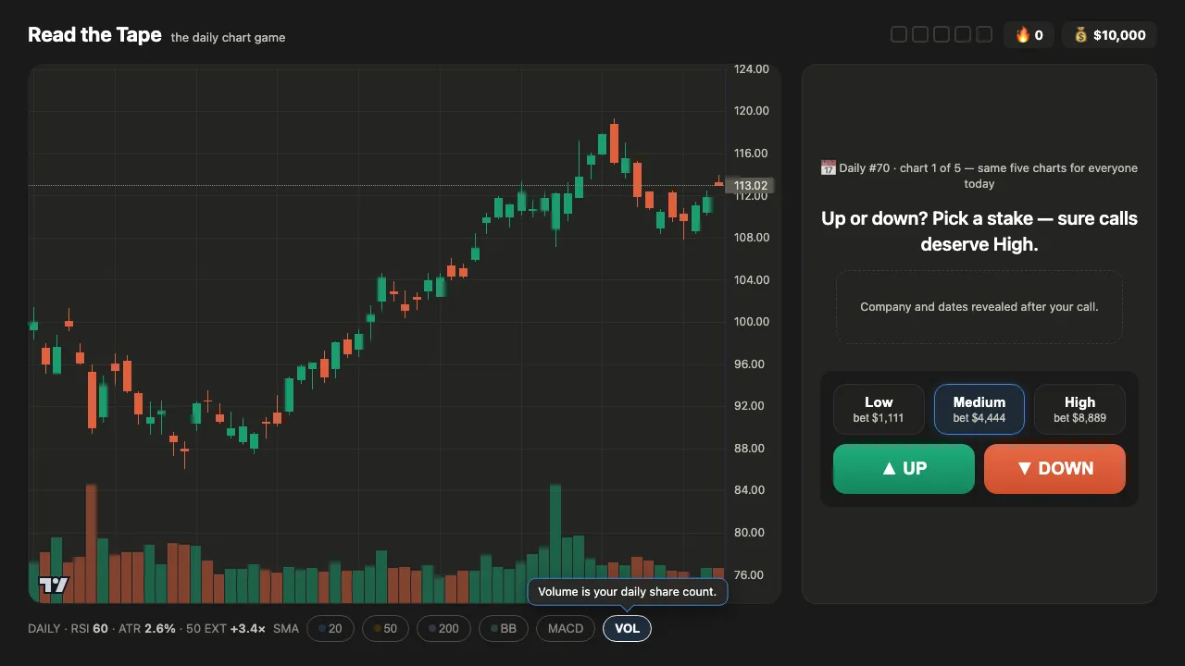Show the MACD indicator
The width and height of the screenshot is (1185, 666).
point(566,629)
